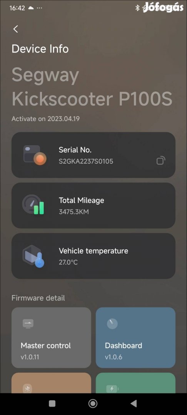This screenshot has height=415, width=187.
Task: Tap the Master control firmware icon
Action: [28, 324]
